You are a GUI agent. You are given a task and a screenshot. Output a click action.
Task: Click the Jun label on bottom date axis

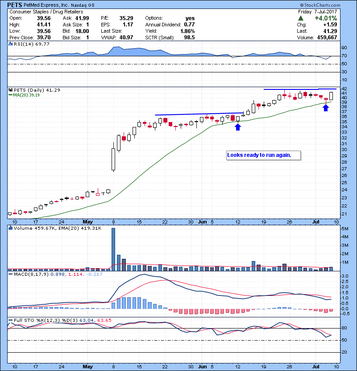[x=203, y=367]
